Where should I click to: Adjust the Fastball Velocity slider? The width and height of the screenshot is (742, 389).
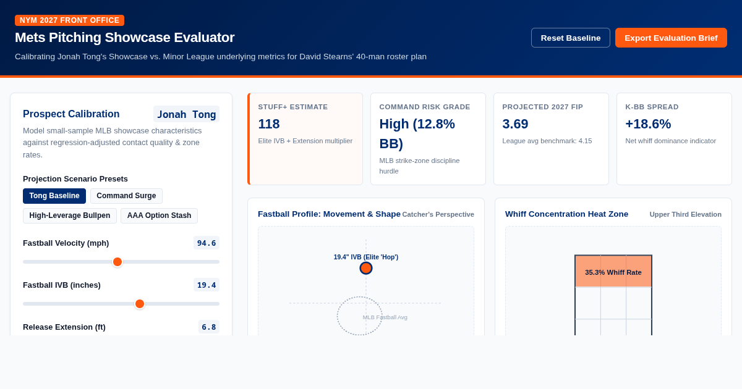(x=121, y=262)
